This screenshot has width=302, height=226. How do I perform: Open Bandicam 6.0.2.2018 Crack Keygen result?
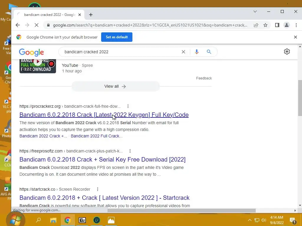104,115
